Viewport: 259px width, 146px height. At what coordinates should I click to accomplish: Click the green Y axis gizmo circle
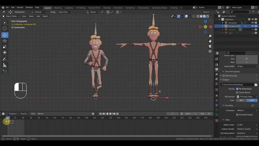pyautogui.click(x=205, y=27)
